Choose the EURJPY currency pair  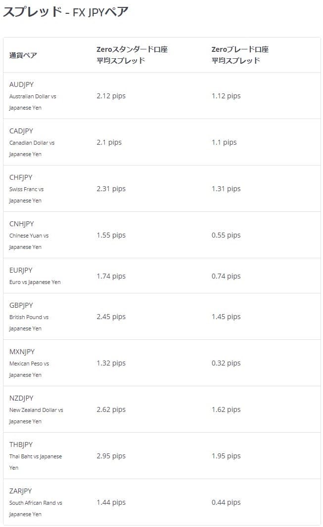(x=21, y=270)
